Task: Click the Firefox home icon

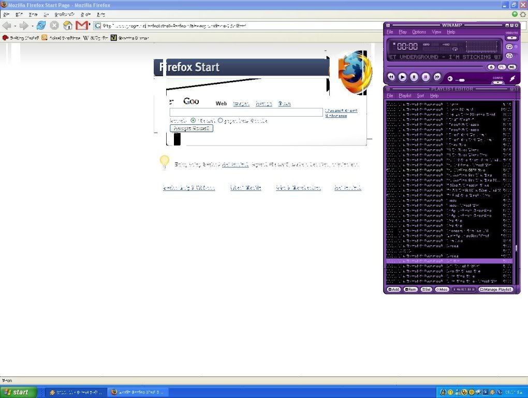Action: [68, 25]
